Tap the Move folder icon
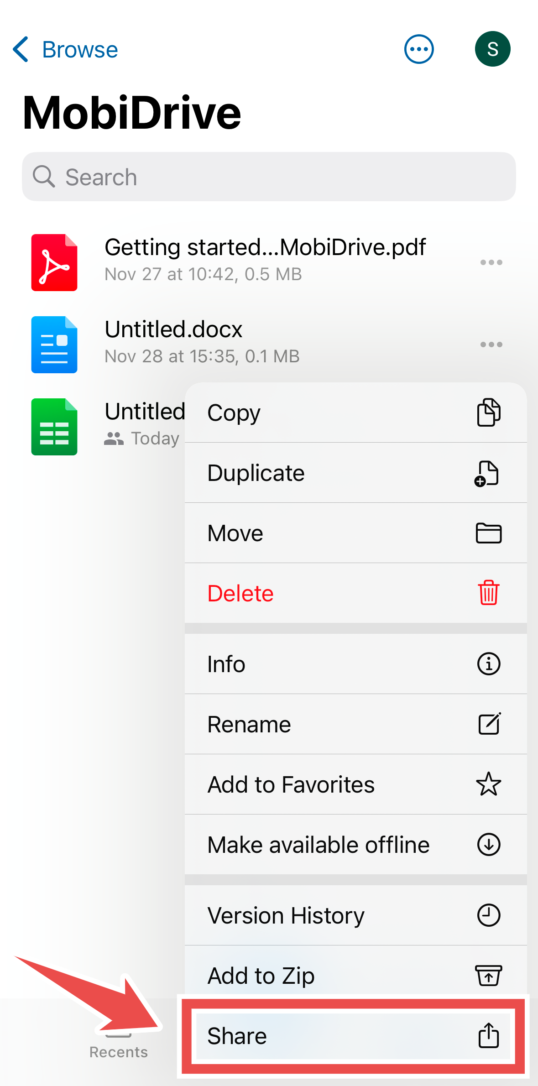538x1086 pixels. tap(489, 533)
